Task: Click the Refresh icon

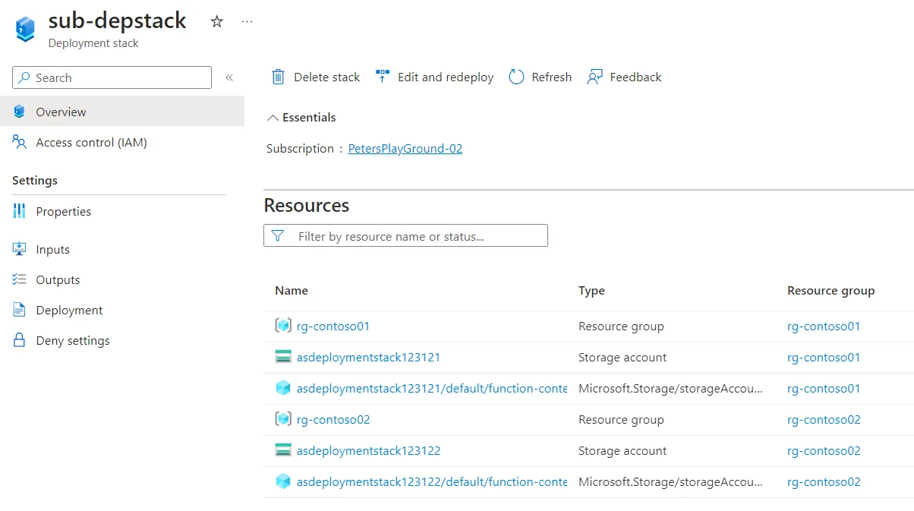Action: (516, 77)
